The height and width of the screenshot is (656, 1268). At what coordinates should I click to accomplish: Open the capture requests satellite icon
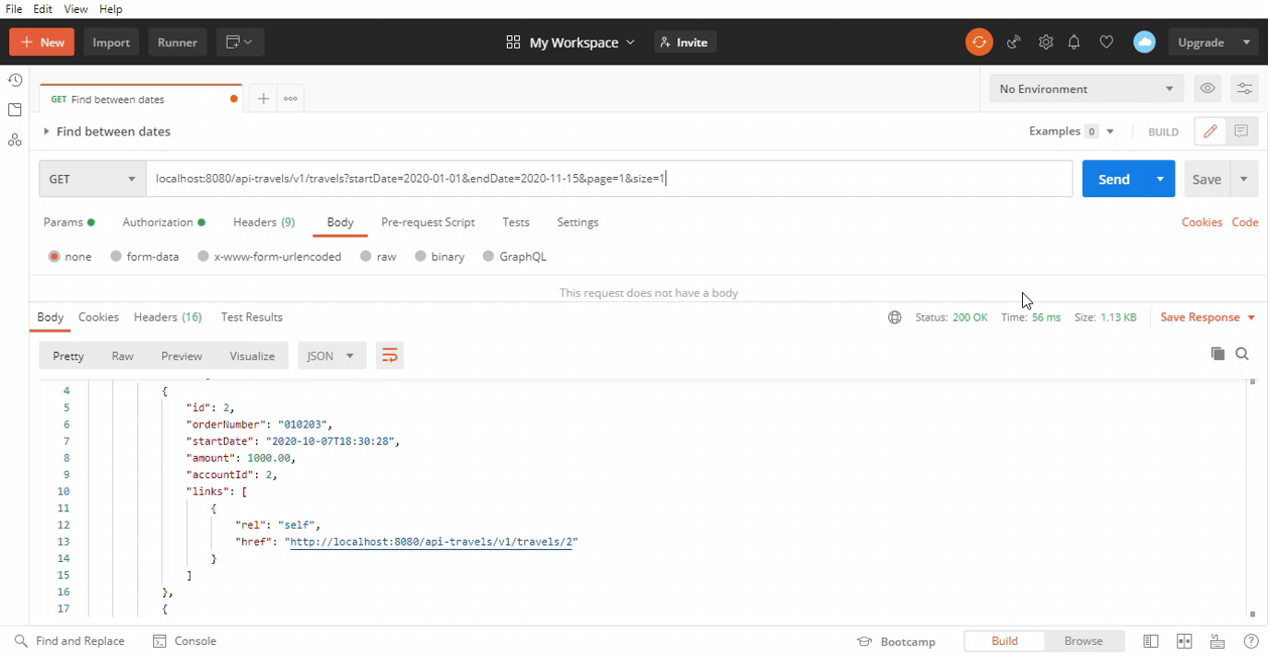point(1014,42)
